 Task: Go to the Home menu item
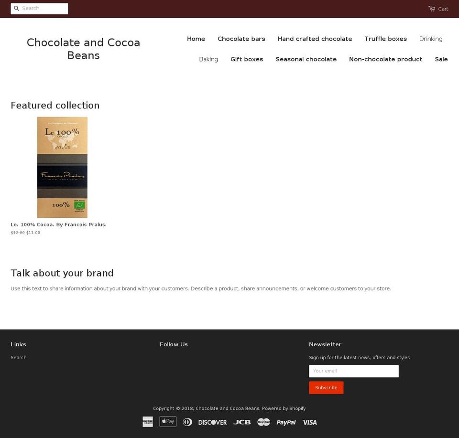point(196,39)
